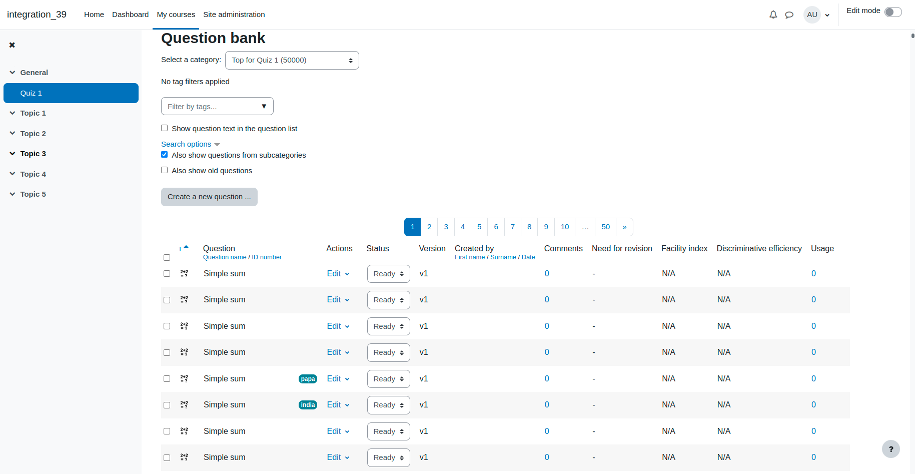Go to Home in top navigation
Screen dimensions: 915x474
pyautogui.click(x=94, y=15)
